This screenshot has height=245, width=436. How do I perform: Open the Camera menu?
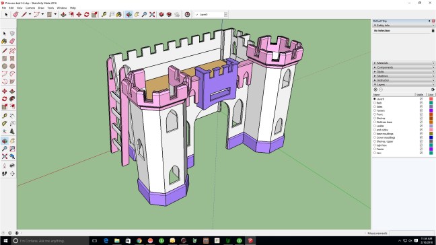(x=30, y=8)
